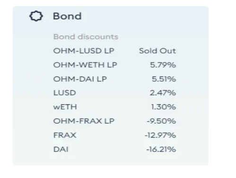This screenshot has height=178, width=236.
Task: Open the FRAX bond entry
Action: [65, 135]
